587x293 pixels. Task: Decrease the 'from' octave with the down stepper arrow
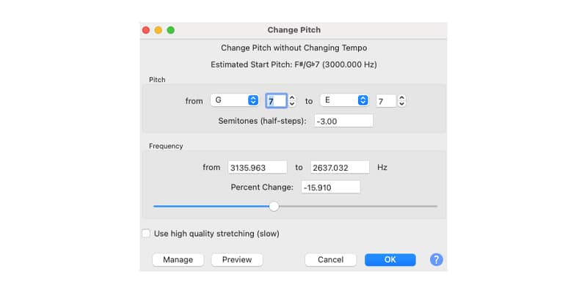(x=292, y=103)
